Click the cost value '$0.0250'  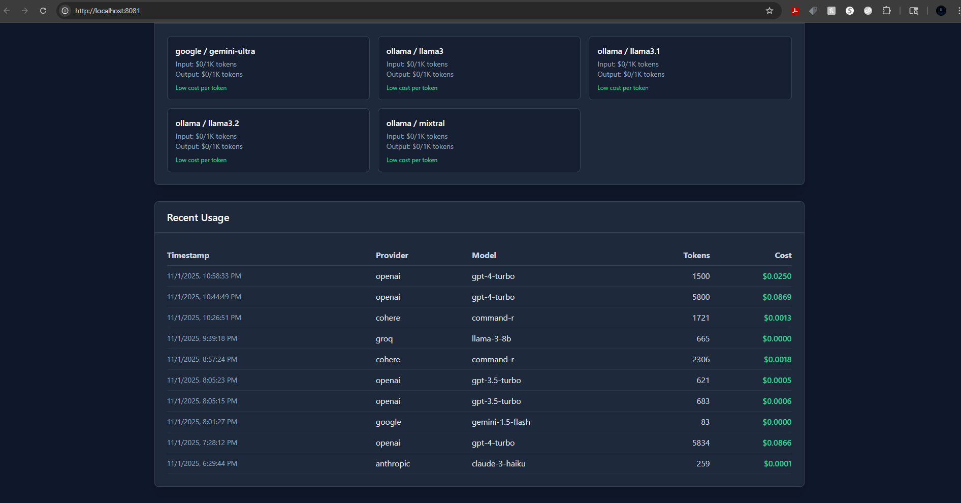click(777, 276)
